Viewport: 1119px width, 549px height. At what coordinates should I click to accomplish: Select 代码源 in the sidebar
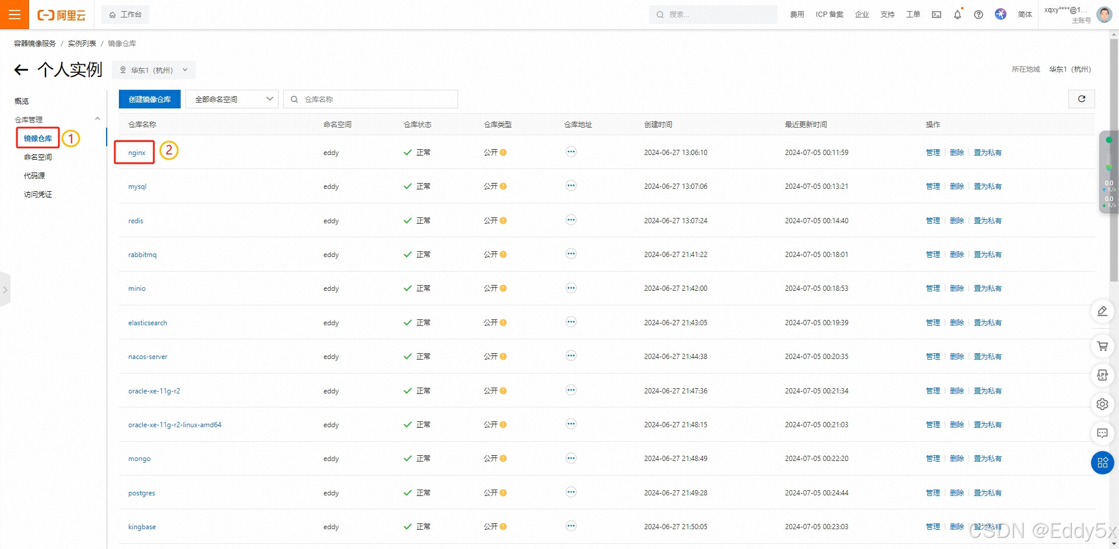coord(34,175)
